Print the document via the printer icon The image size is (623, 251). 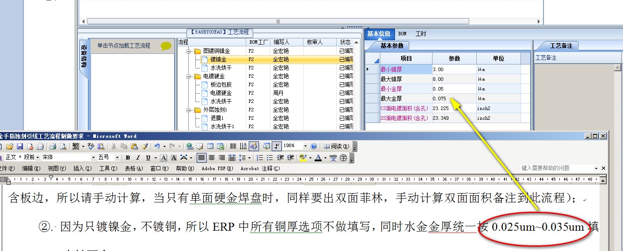click(53, 146)
